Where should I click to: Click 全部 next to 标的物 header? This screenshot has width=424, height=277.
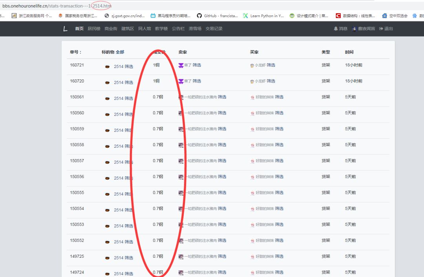pyautogui.click(x=120, y=52)
